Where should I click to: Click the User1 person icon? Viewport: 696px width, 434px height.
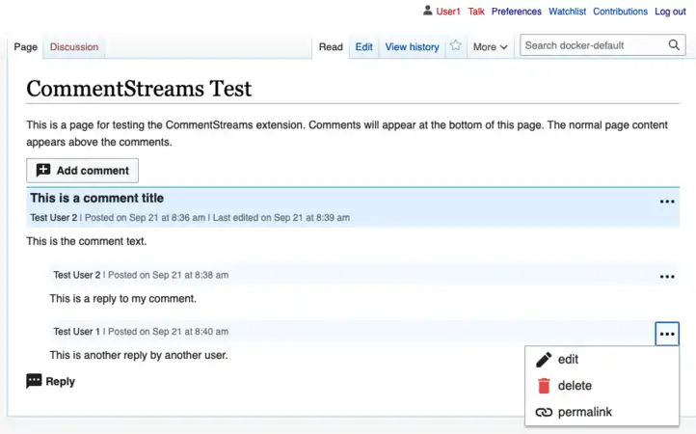[428, 12]
